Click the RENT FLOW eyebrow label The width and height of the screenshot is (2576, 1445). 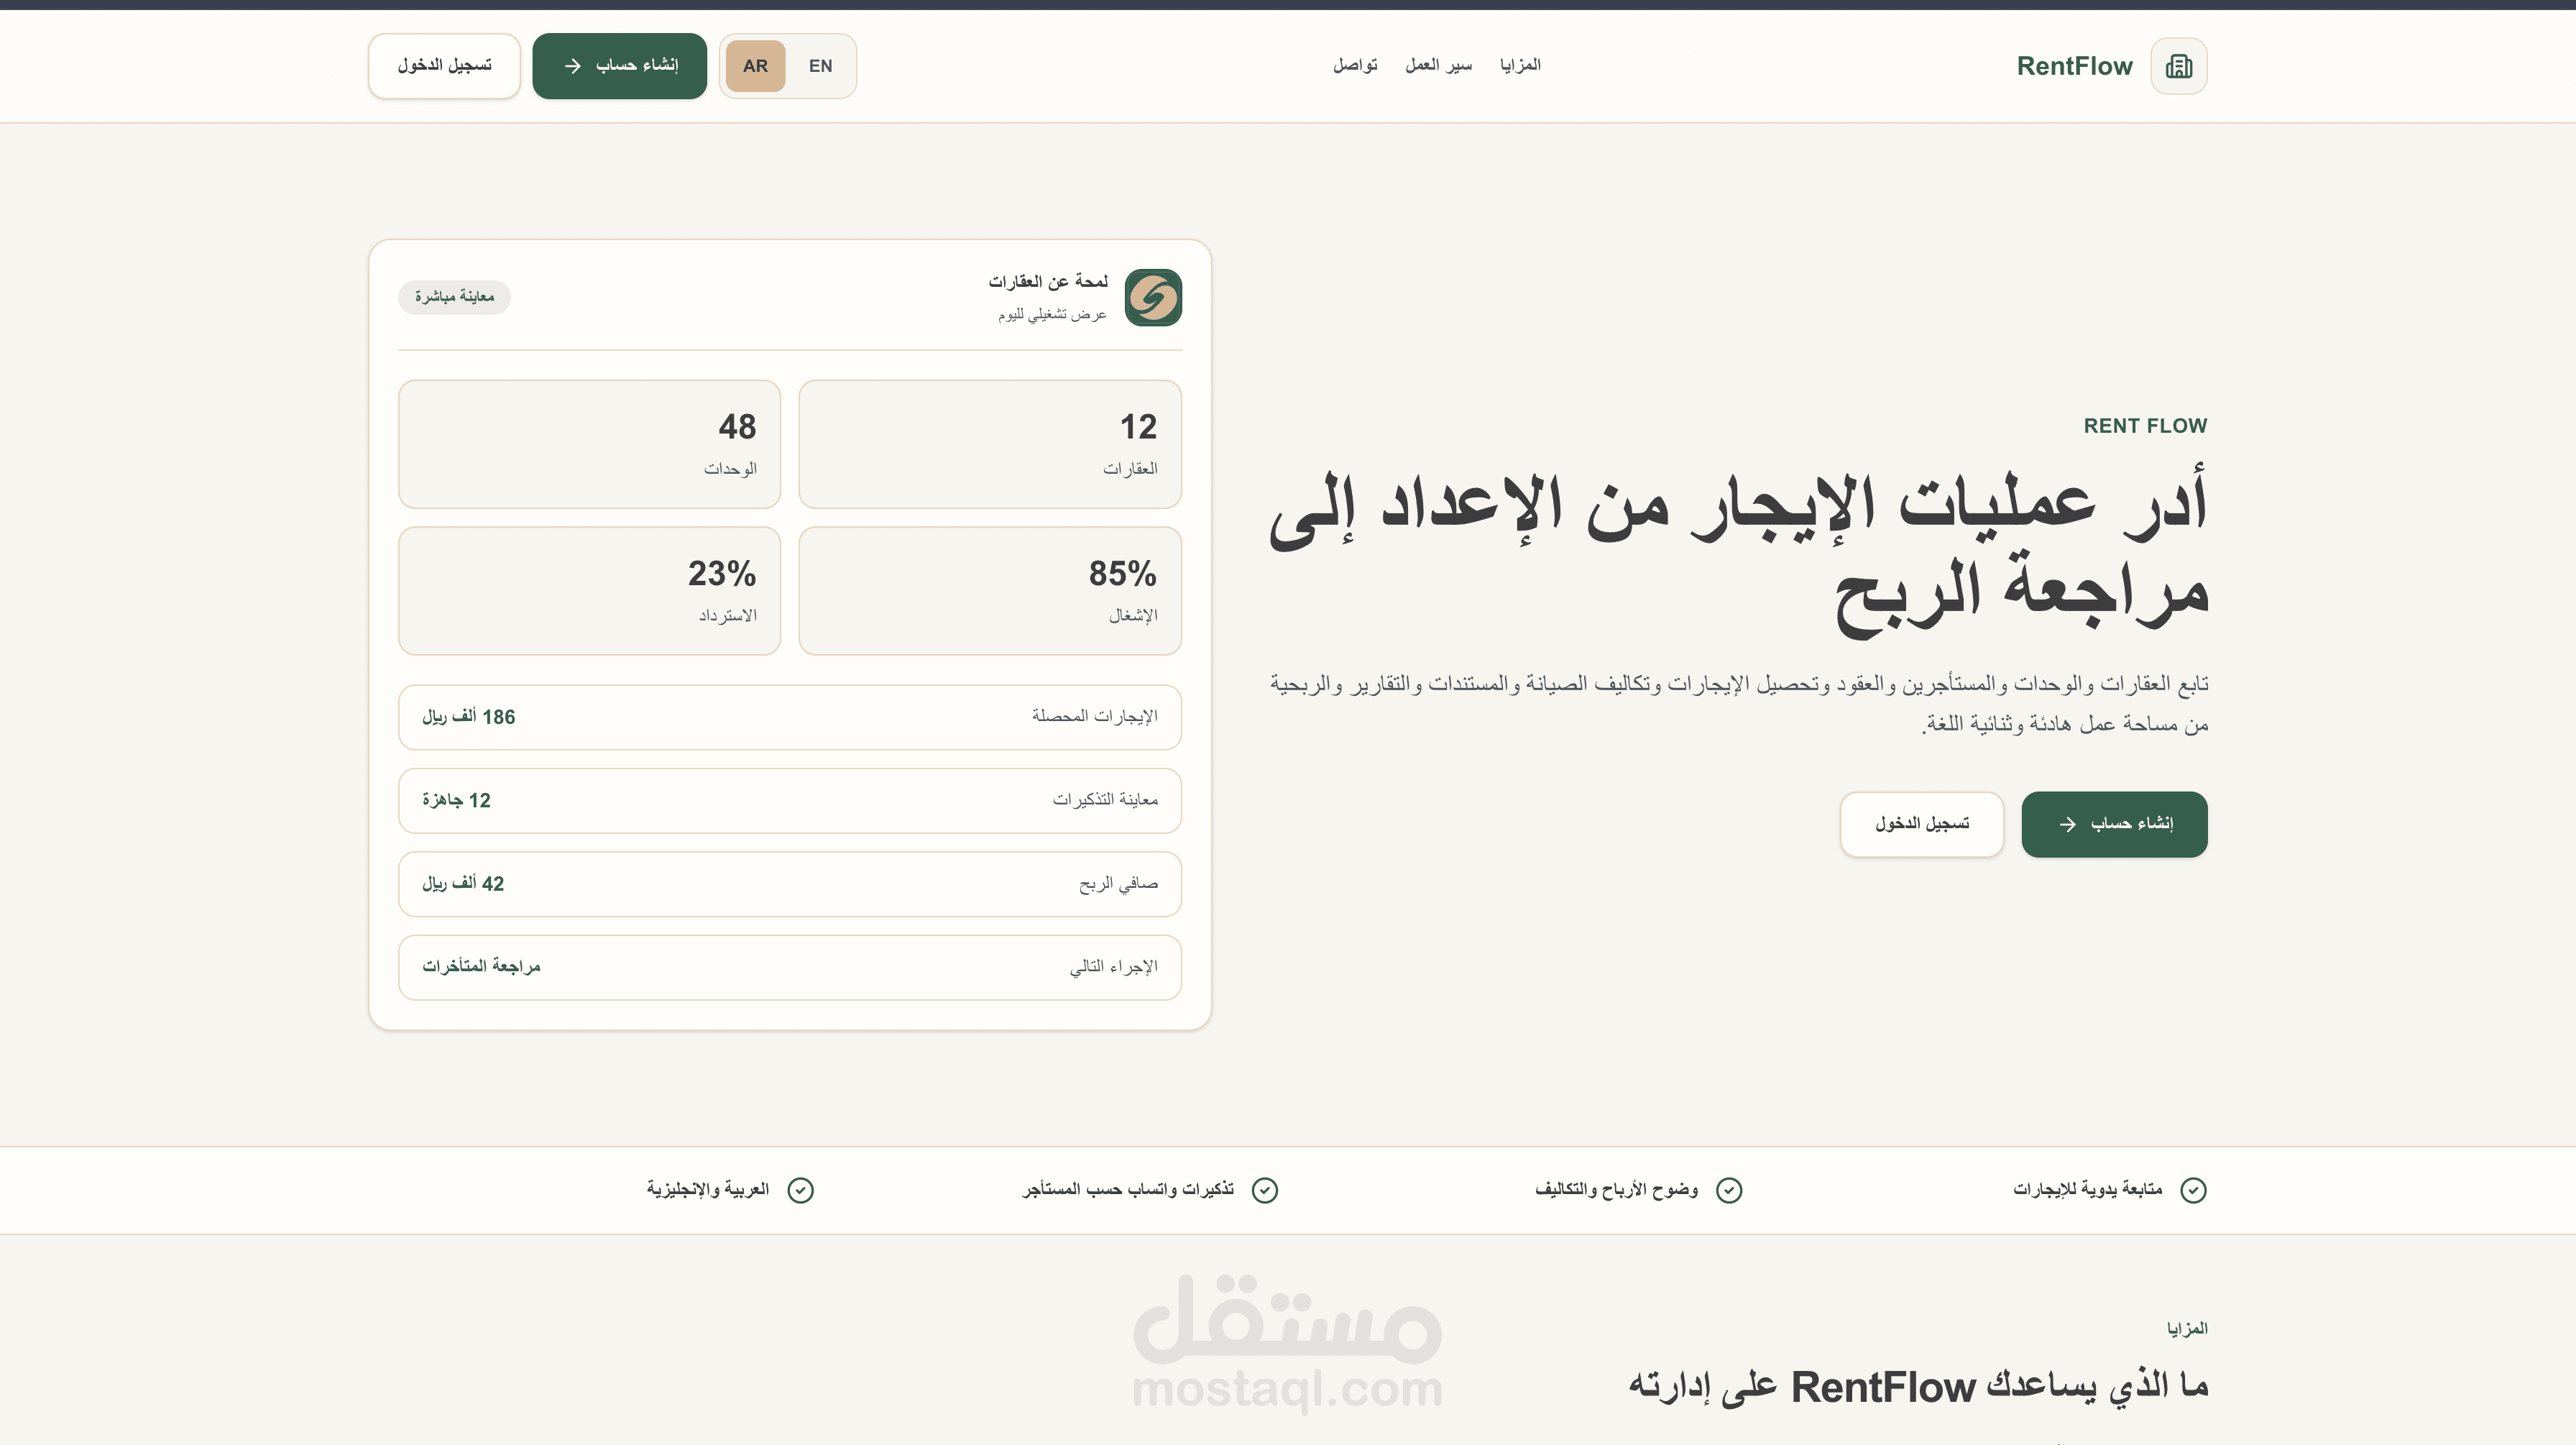coord(2145,426)
